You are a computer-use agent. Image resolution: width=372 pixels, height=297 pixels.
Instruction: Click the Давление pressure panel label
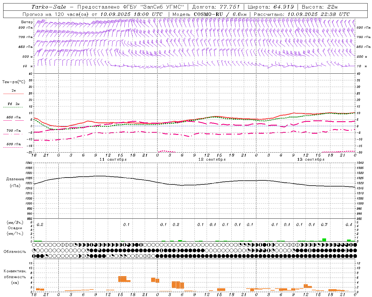[15, 179]
